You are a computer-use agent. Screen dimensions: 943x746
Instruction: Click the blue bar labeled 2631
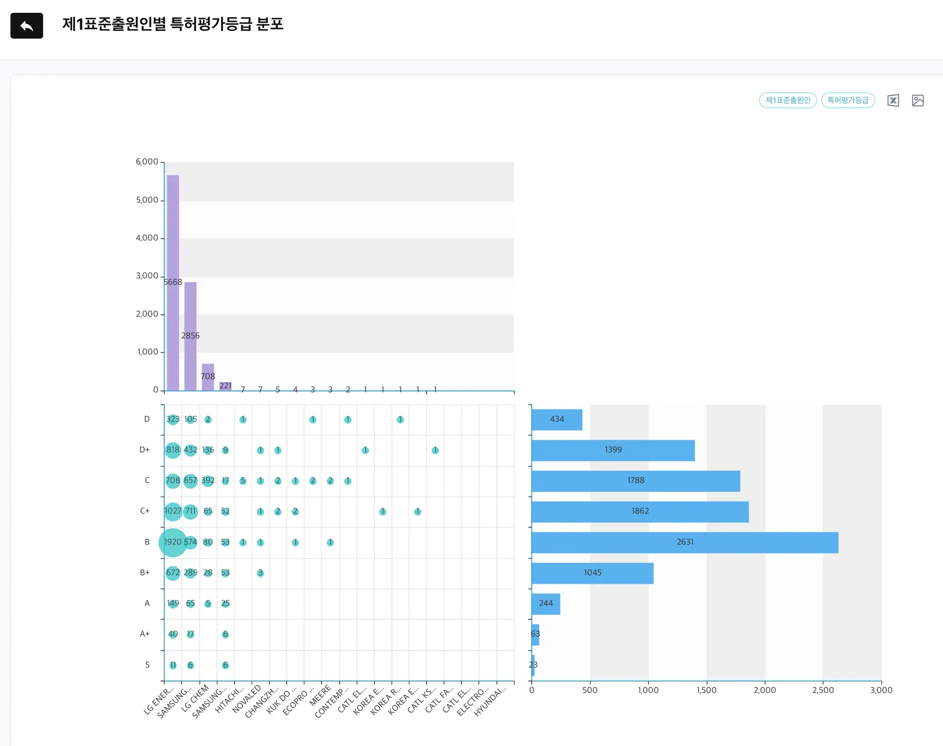pos(685,543)
